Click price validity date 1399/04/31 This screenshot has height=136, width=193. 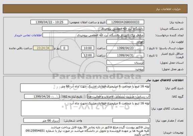(125, 55)
